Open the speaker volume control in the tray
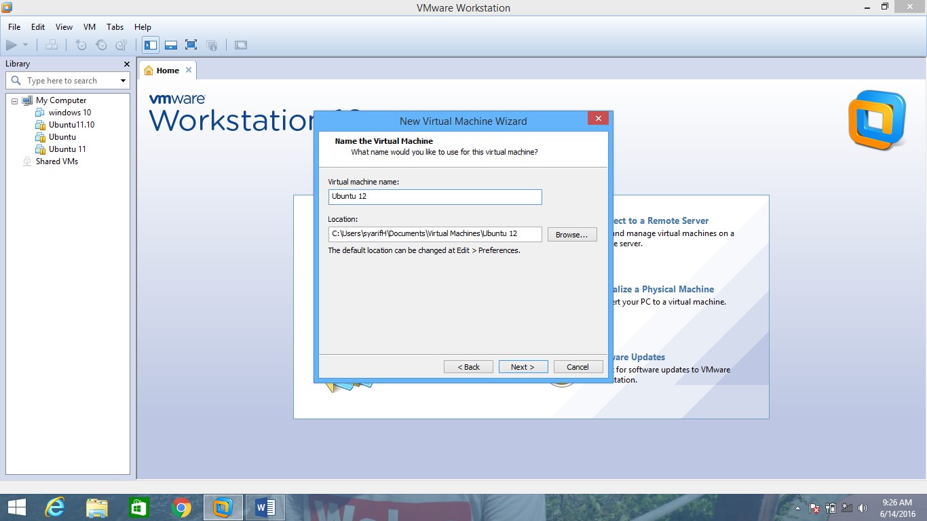The image size is (927, 521). click(x=863, y=507)
